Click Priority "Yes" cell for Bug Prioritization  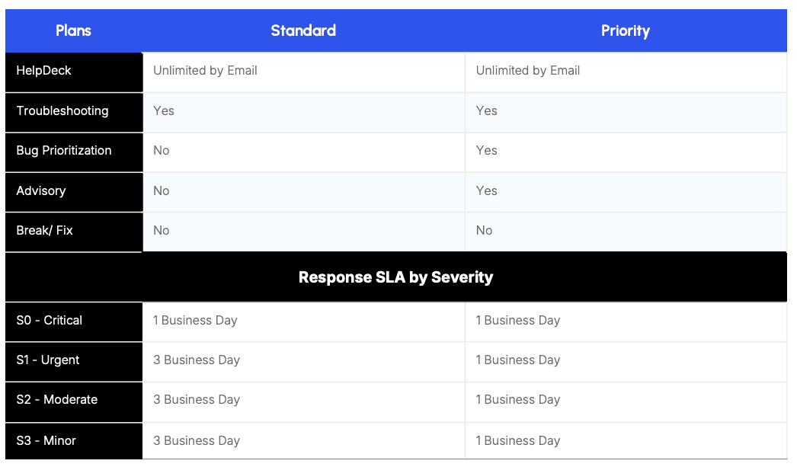click(x=487, y=151)
